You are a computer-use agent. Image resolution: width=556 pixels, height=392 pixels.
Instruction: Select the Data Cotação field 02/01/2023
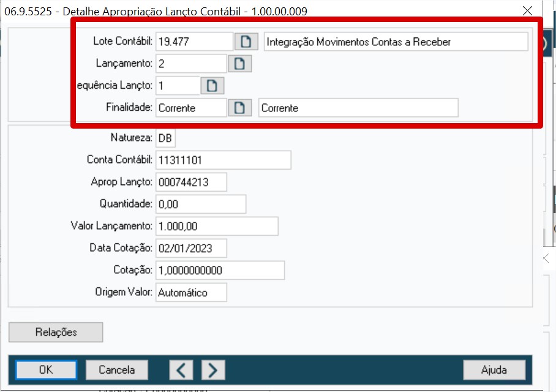tap(191, 248)
